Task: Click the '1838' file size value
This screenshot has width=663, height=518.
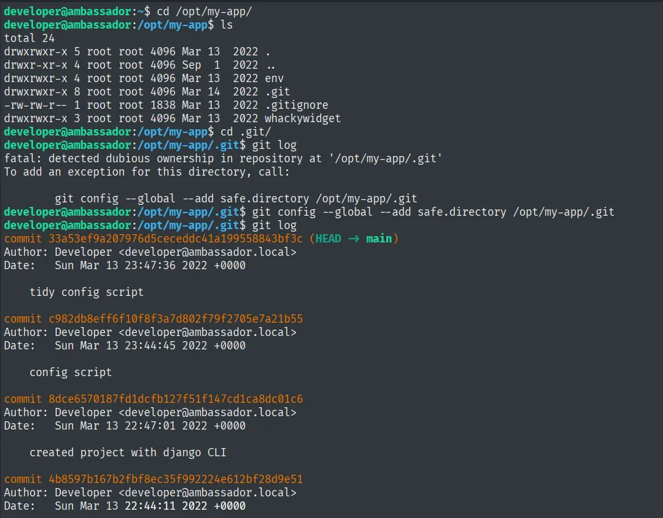Action: [163, 105]
